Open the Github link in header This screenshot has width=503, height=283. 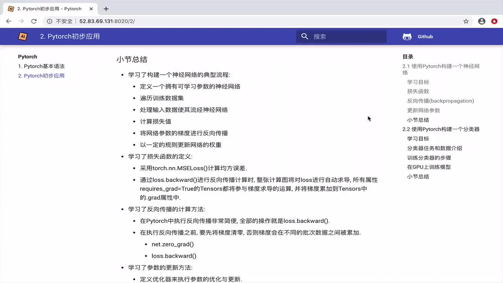(x=425, y=37)
